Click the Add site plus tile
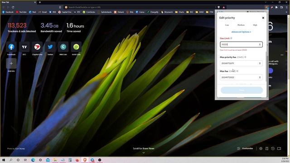 pyautogui.click(x=11, y=63)
